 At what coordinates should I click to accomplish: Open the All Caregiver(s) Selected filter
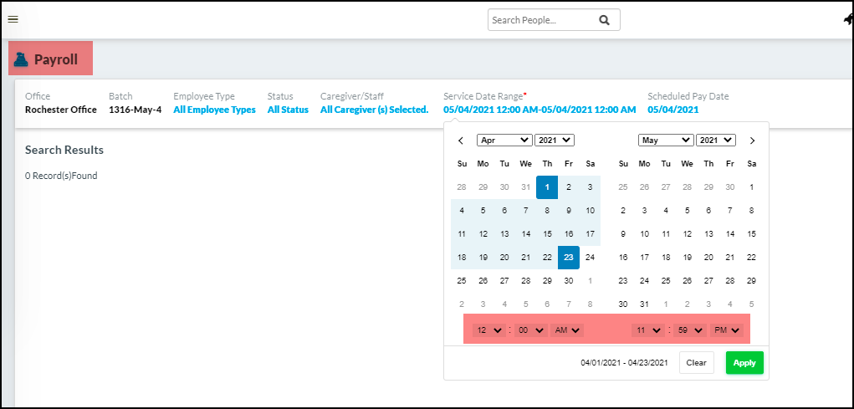[374, 110]
